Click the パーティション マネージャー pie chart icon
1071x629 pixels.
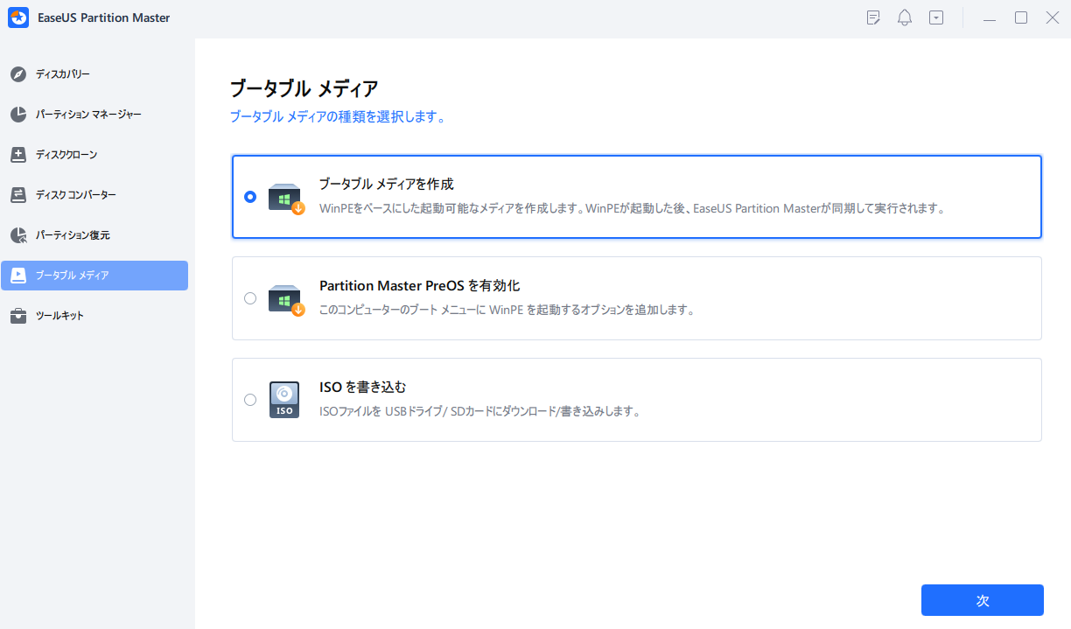[18, 115]
